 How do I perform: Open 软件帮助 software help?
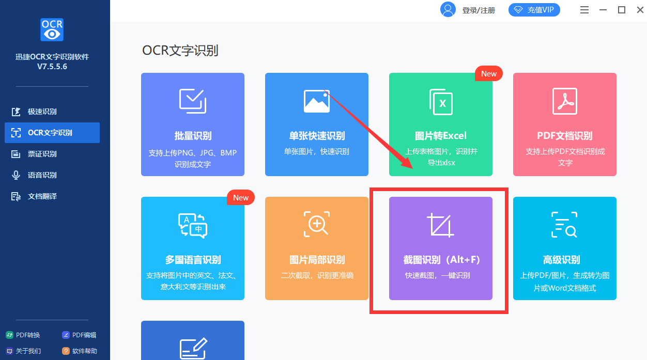[x=84, y=351]
